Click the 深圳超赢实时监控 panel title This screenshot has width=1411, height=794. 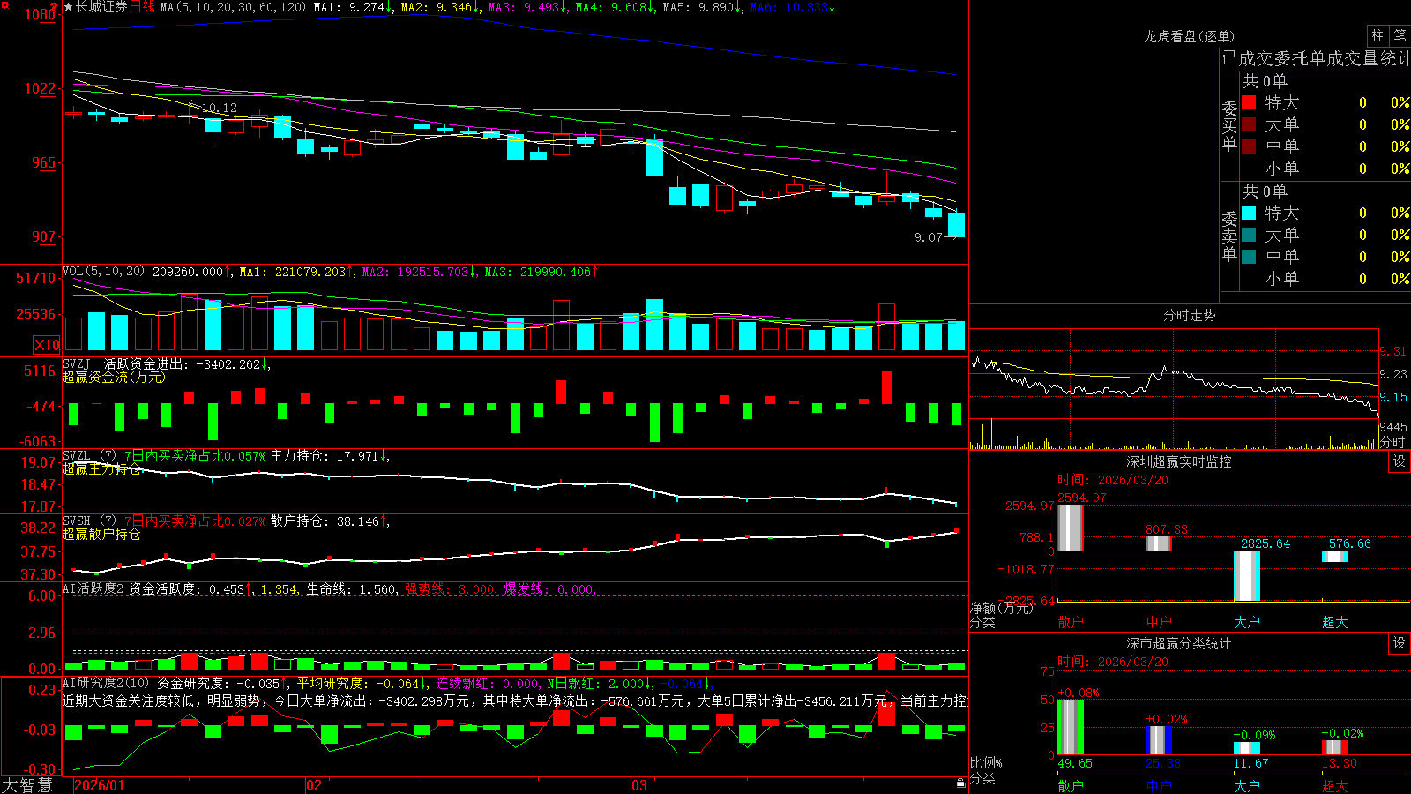[x=1179, y=461]
